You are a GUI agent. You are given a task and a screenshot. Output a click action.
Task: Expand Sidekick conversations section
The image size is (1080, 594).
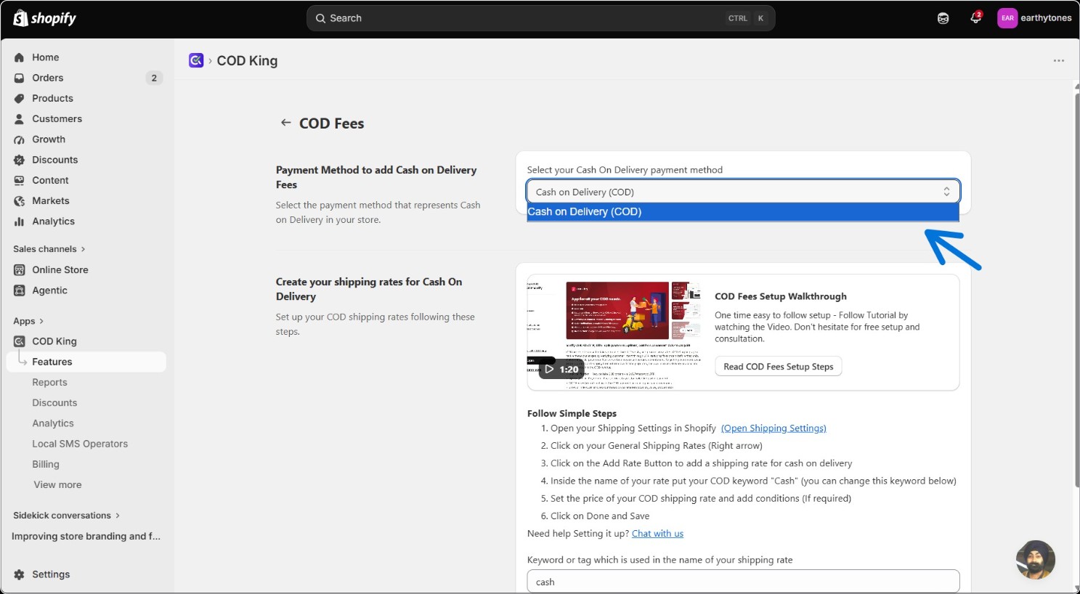pyautogui.click(x=66, y=516)
